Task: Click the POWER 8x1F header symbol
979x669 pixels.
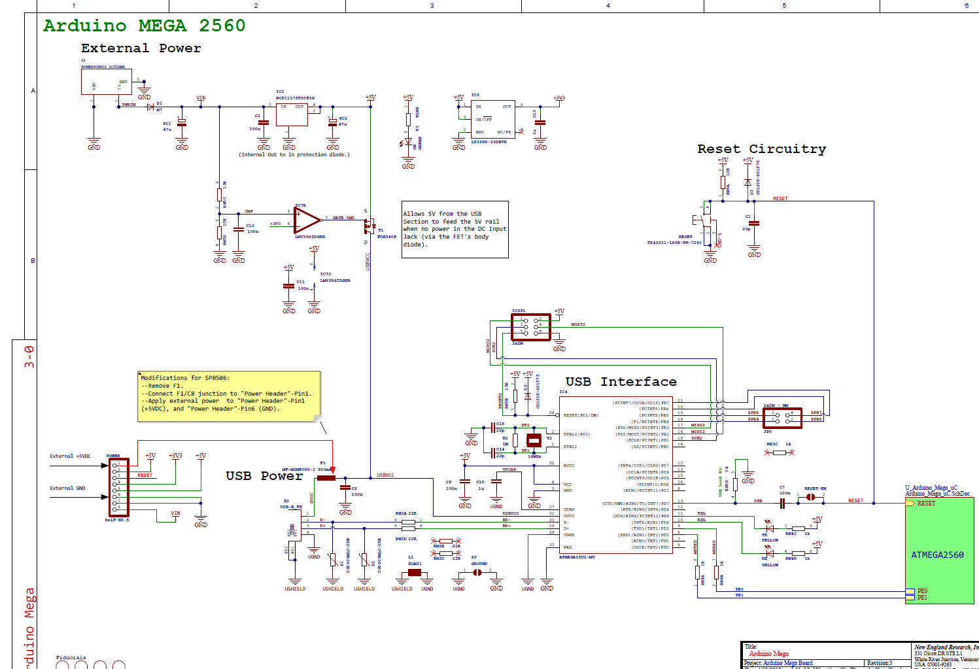Action: tap(118, 487)
